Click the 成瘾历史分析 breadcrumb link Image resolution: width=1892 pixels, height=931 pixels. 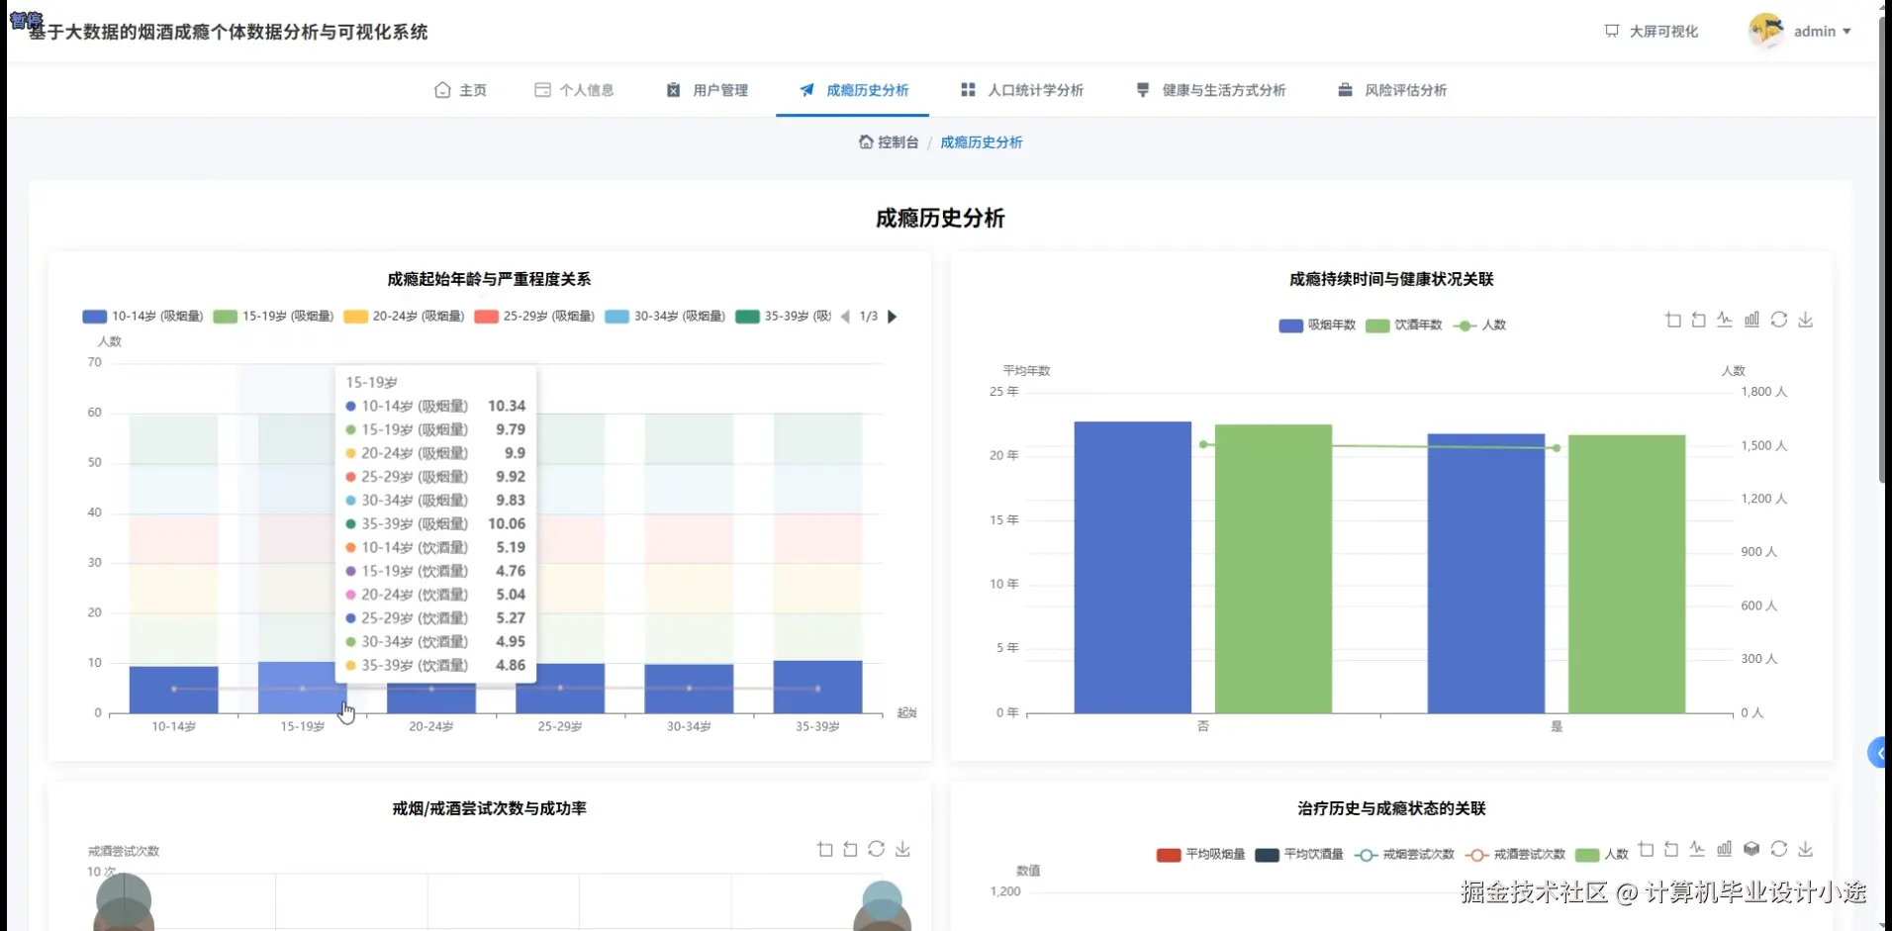(982, 142)
